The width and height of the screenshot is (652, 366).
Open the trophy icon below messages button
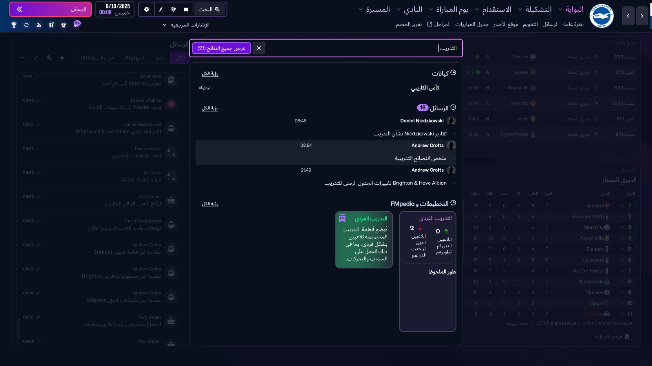[x=14, y=25]
